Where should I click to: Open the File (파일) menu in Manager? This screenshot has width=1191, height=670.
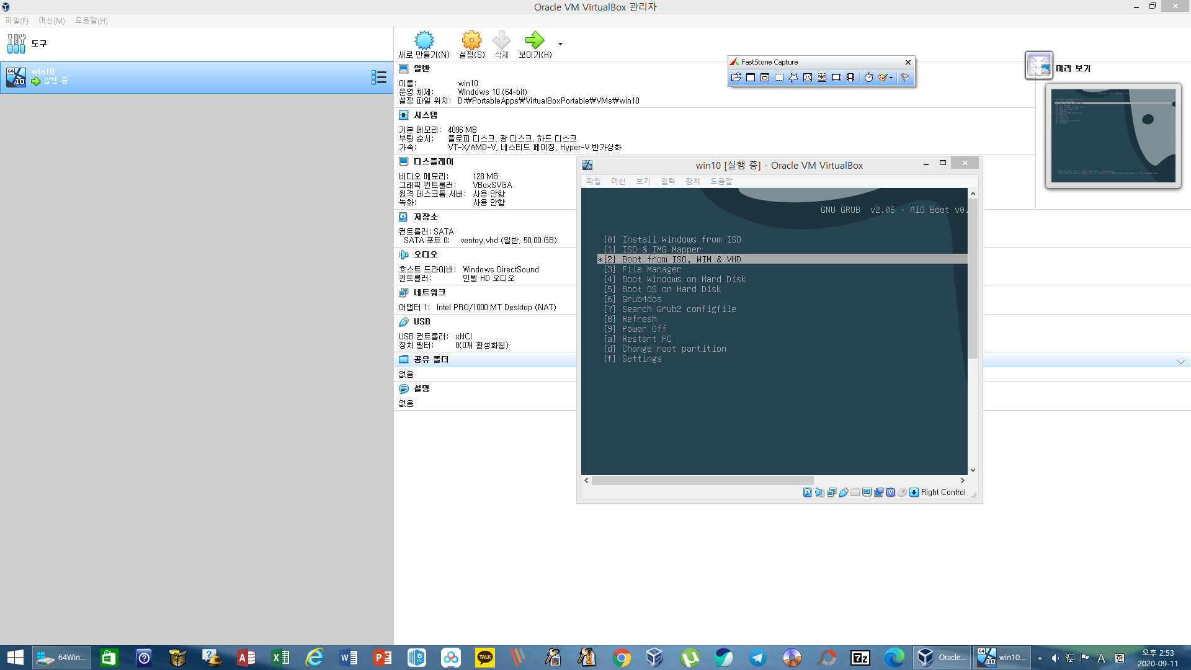[x=17, y=20]
